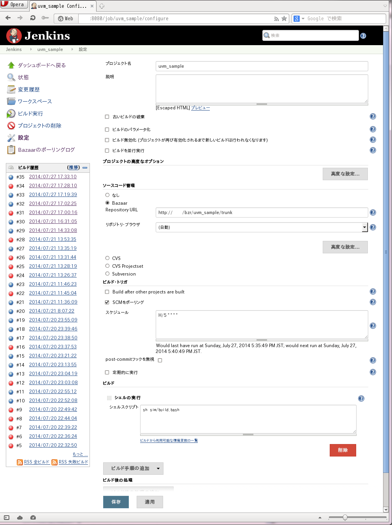Click the notepad icon for 変更履歴
The image size is (392, 525).
pos(11,89)
